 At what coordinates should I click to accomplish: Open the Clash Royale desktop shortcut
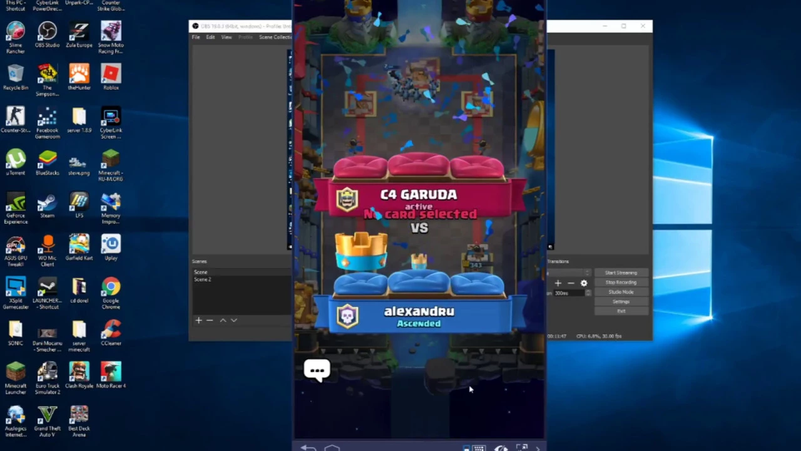click(x=79, y=375)
